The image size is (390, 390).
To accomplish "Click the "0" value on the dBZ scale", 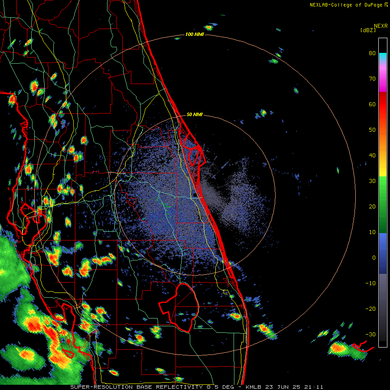I will click(374, 258).
